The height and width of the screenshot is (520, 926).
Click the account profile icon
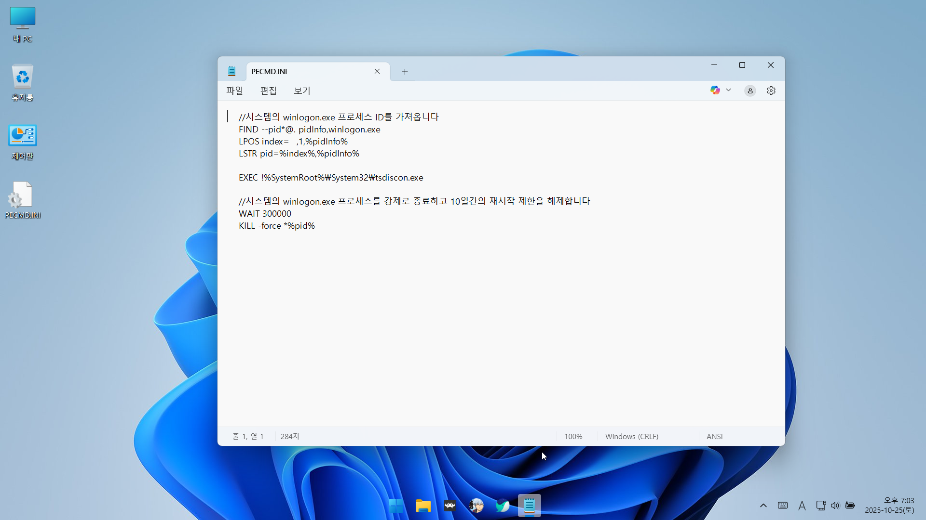749,91
